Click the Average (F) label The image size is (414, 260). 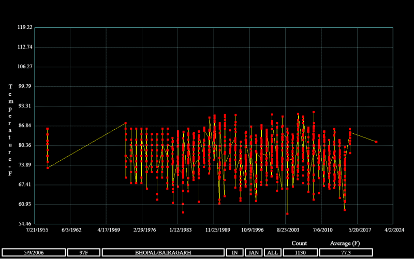345,243
